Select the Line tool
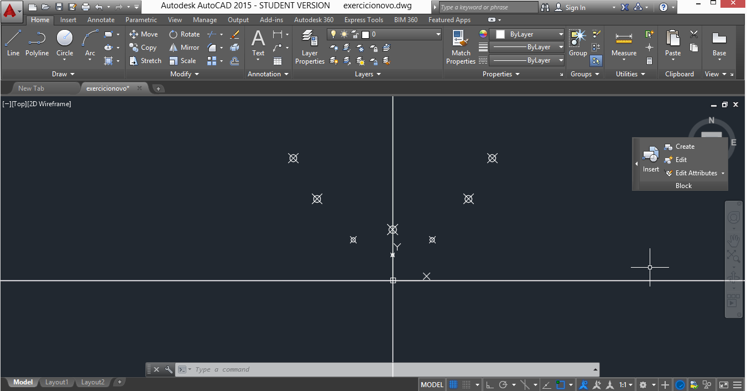The height and width of the screenshot is (391, 747). pyautogui.click(x=13, y=43)
